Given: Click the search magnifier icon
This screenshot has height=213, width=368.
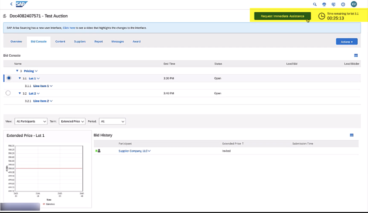Looking at the screenshot, I should (x=315, y=4).
